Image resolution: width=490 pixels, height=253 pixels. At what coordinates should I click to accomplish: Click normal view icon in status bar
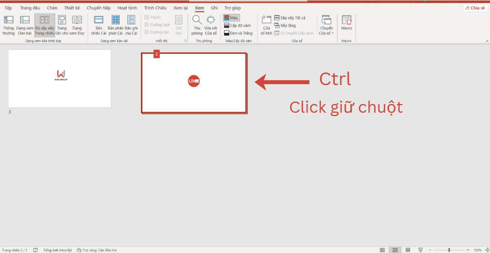382,250
